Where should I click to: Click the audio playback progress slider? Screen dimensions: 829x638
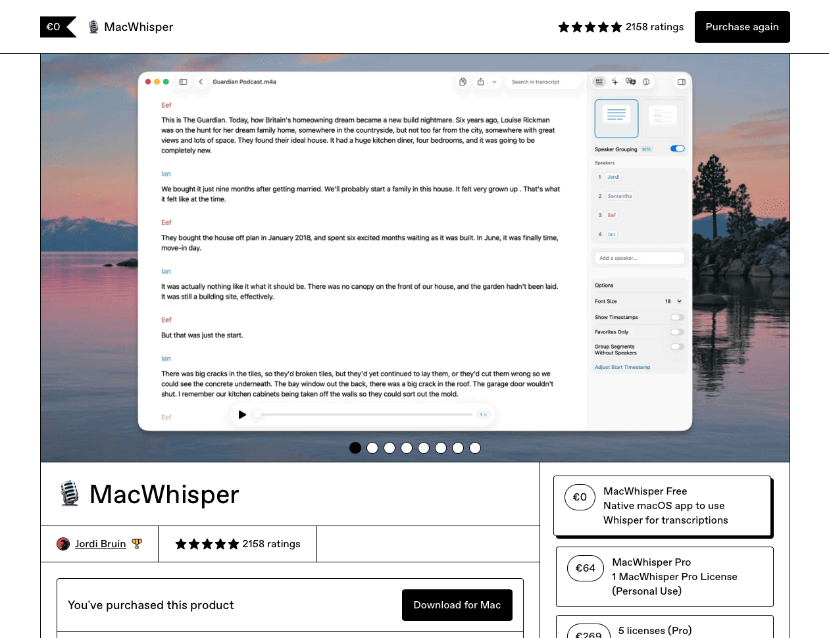click(363, 414)
